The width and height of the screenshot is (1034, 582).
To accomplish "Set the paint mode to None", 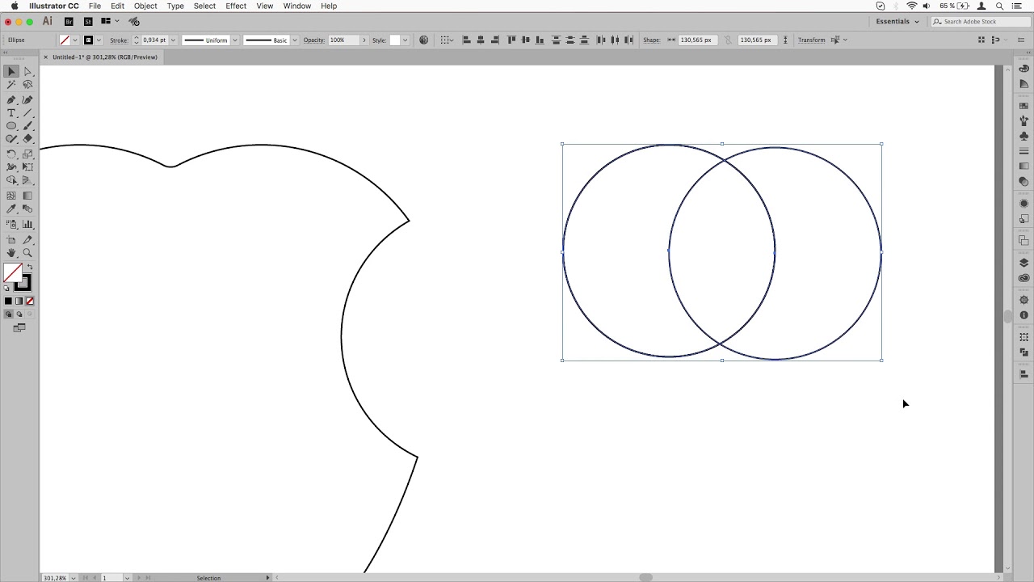I will pos(30,301).
